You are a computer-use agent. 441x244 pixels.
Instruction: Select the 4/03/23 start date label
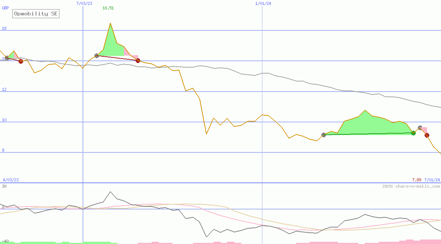[11, 180]
